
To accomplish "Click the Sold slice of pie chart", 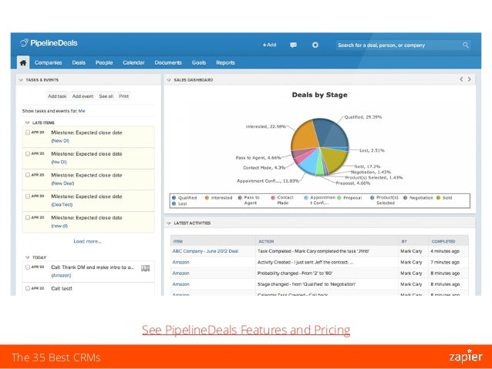I will pos(334,159).
